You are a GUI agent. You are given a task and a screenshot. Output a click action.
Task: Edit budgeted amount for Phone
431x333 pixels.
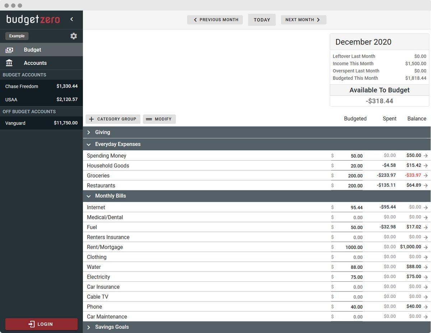coord(347,307)
